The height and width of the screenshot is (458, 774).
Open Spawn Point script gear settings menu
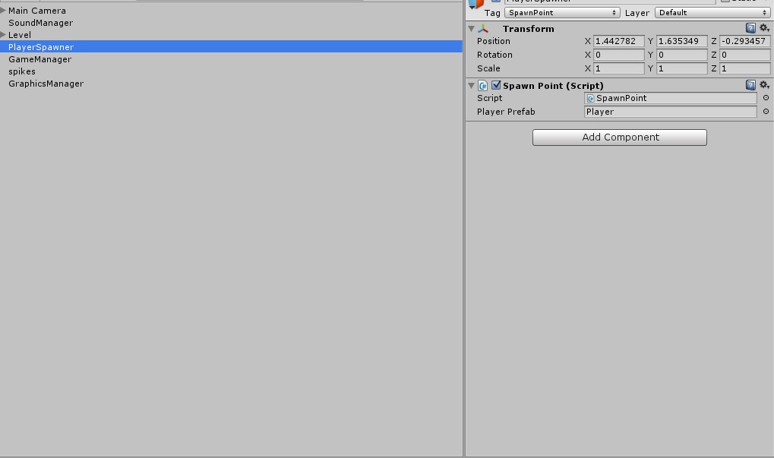point(764,85)
